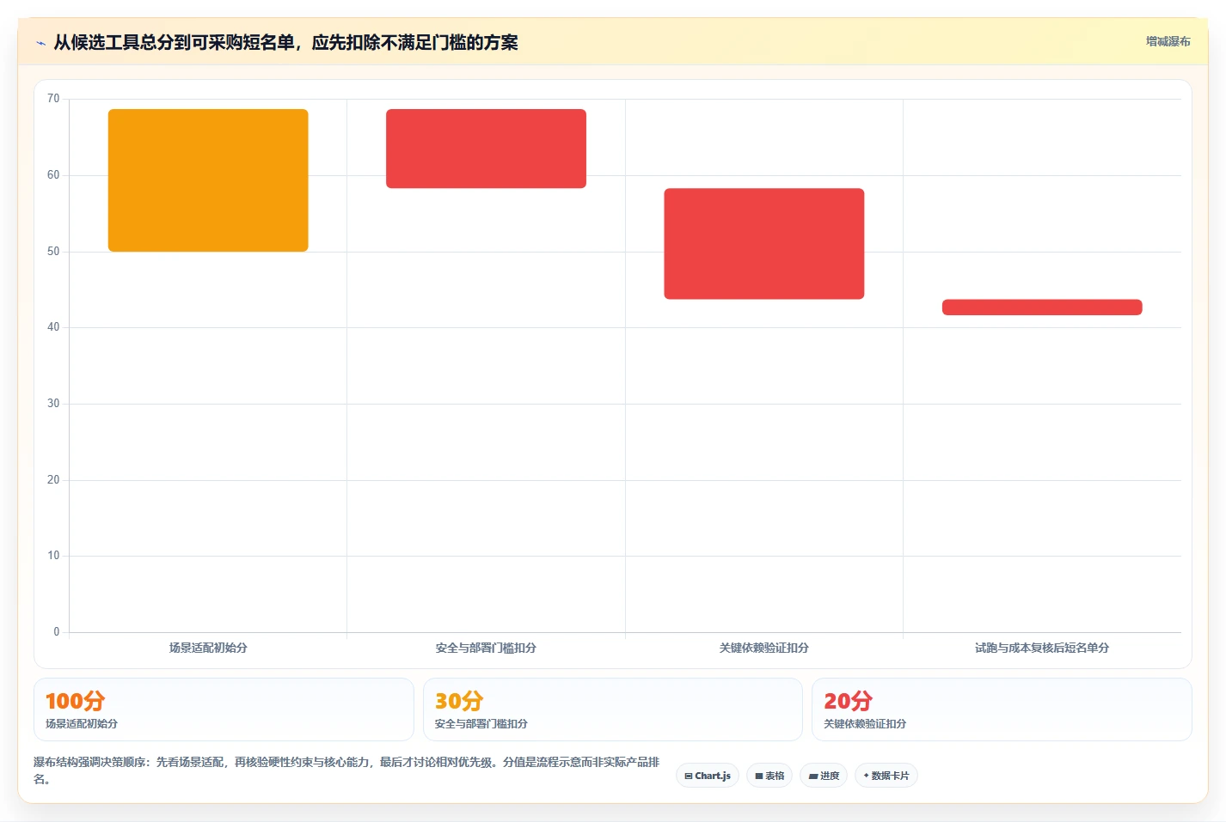Click the 增减瀑布 label in header
Screen dimensions: 1226x822
1168,41
